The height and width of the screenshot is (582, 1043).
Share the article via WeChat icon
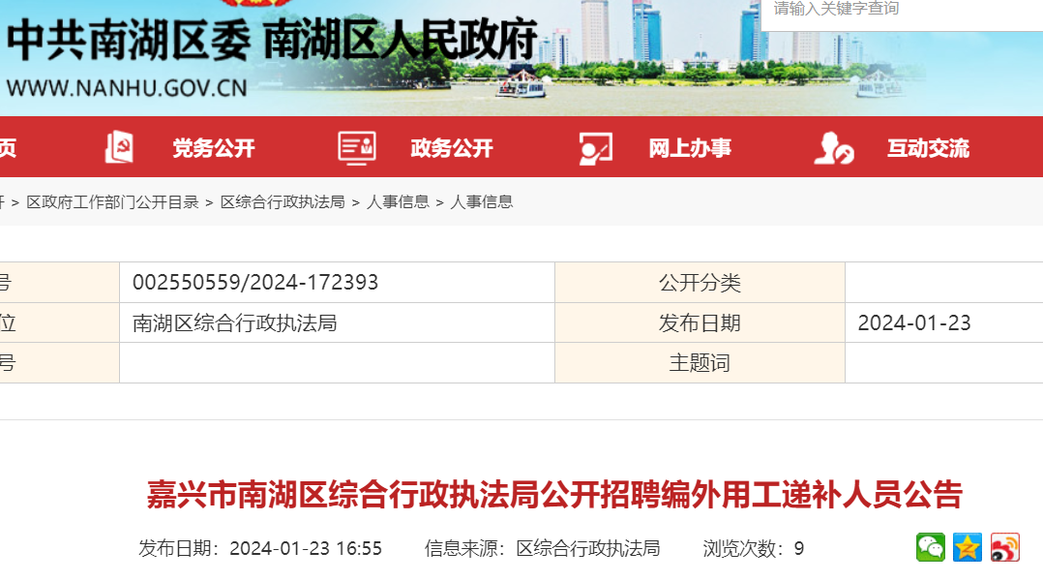tap(931, 547)
